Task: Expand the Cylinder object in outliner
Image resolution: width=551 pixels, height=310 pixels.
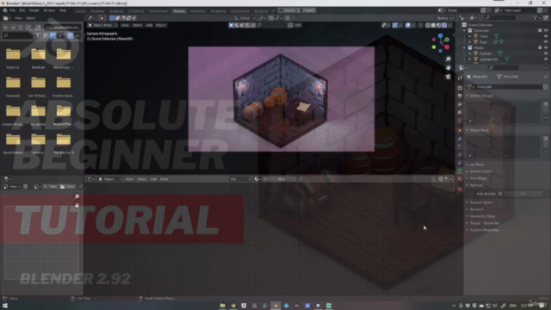Action: pyautogui.click(x=470, y=53)
